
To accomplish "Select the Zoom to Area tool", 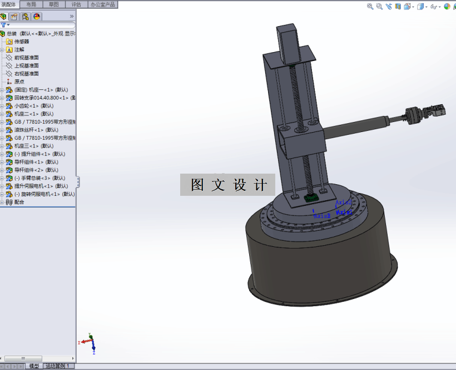I will point(379,7).
